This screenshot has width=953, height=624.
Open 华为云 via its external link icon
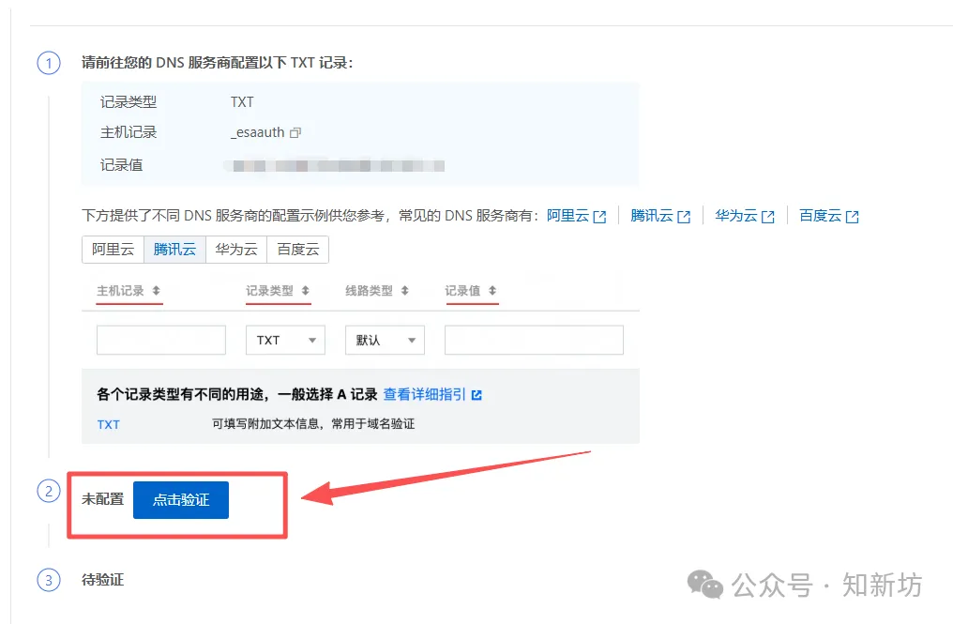[769, 216]
